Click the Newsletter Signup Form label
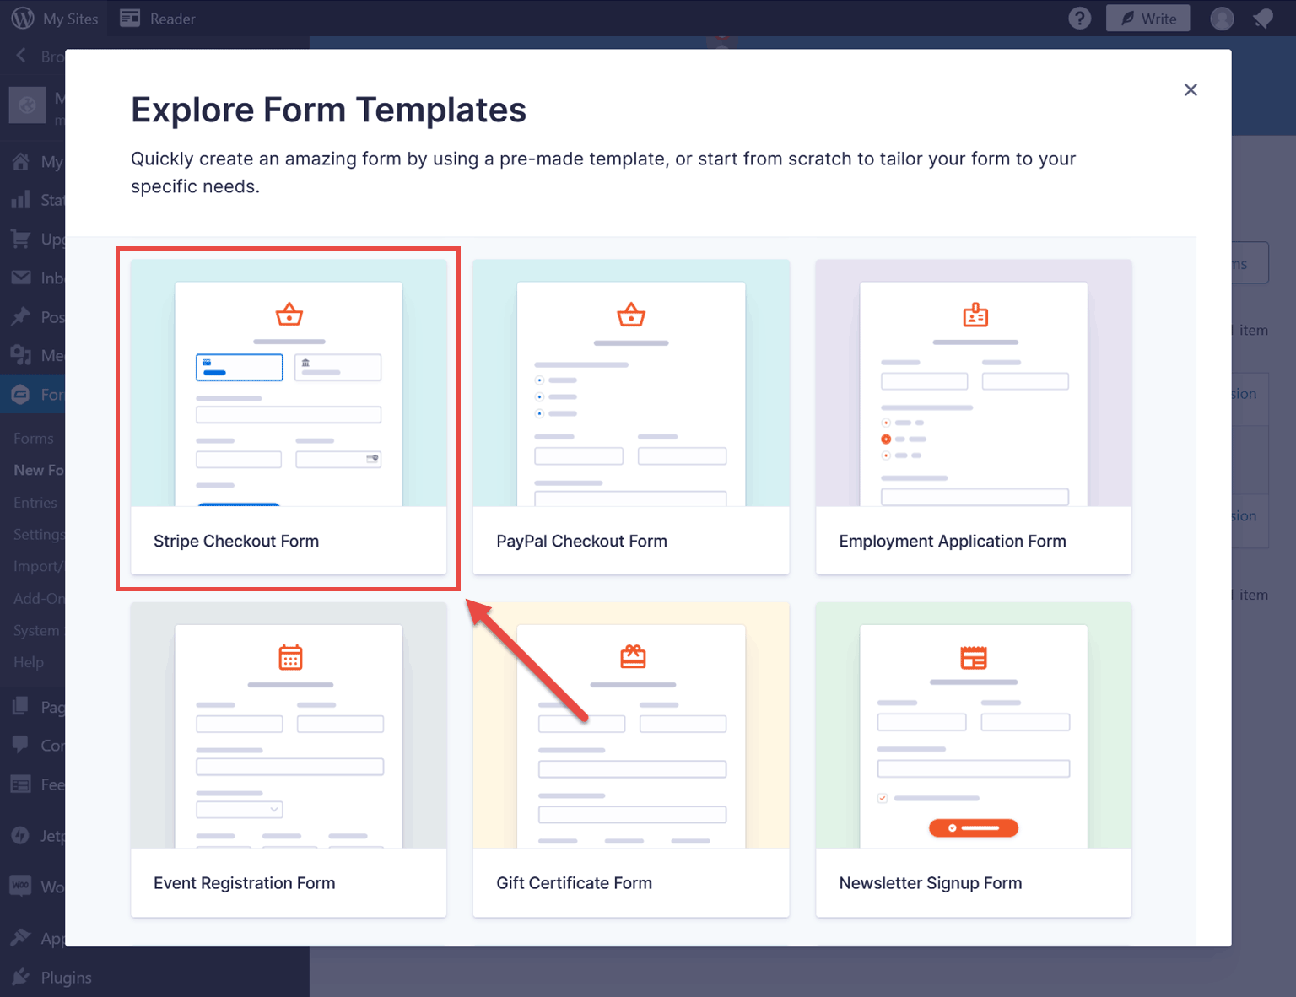 (930, 883)
